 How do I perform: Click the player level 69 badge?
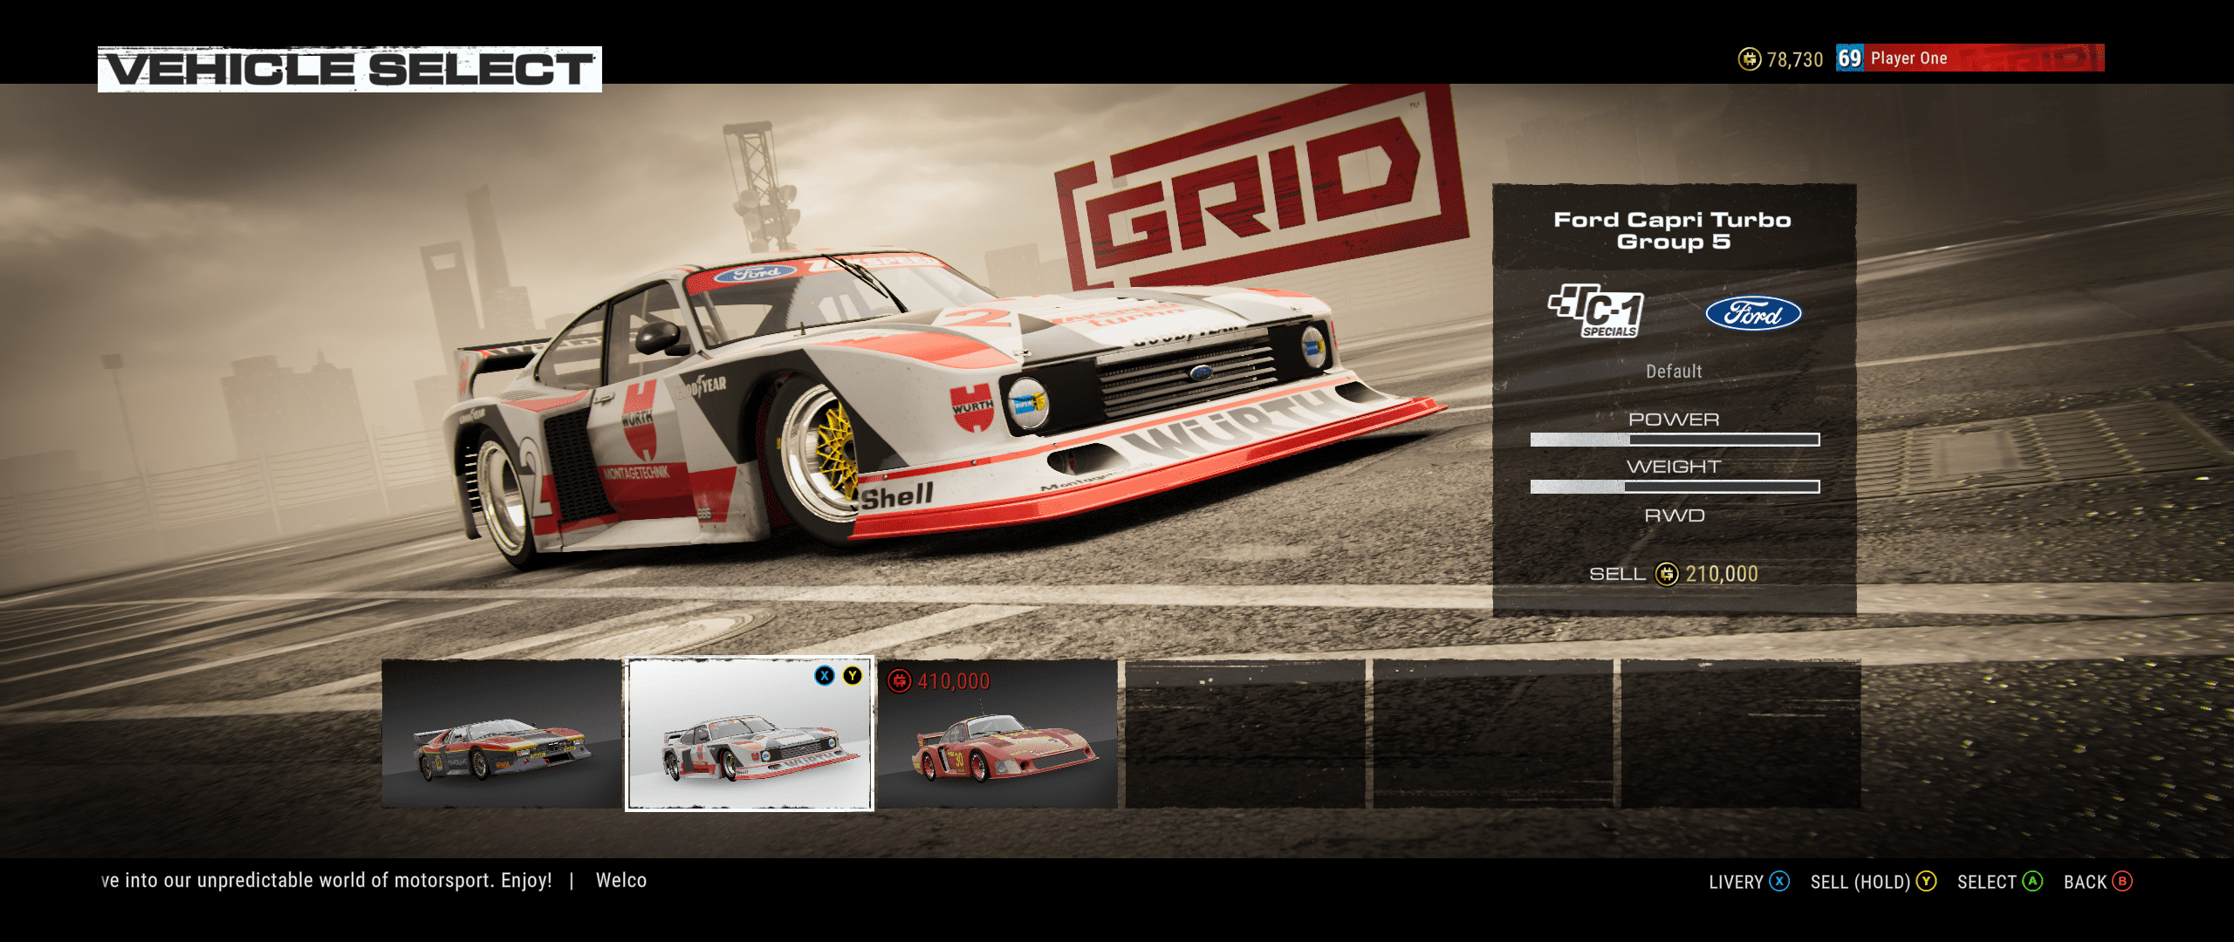click(1849, 58)
